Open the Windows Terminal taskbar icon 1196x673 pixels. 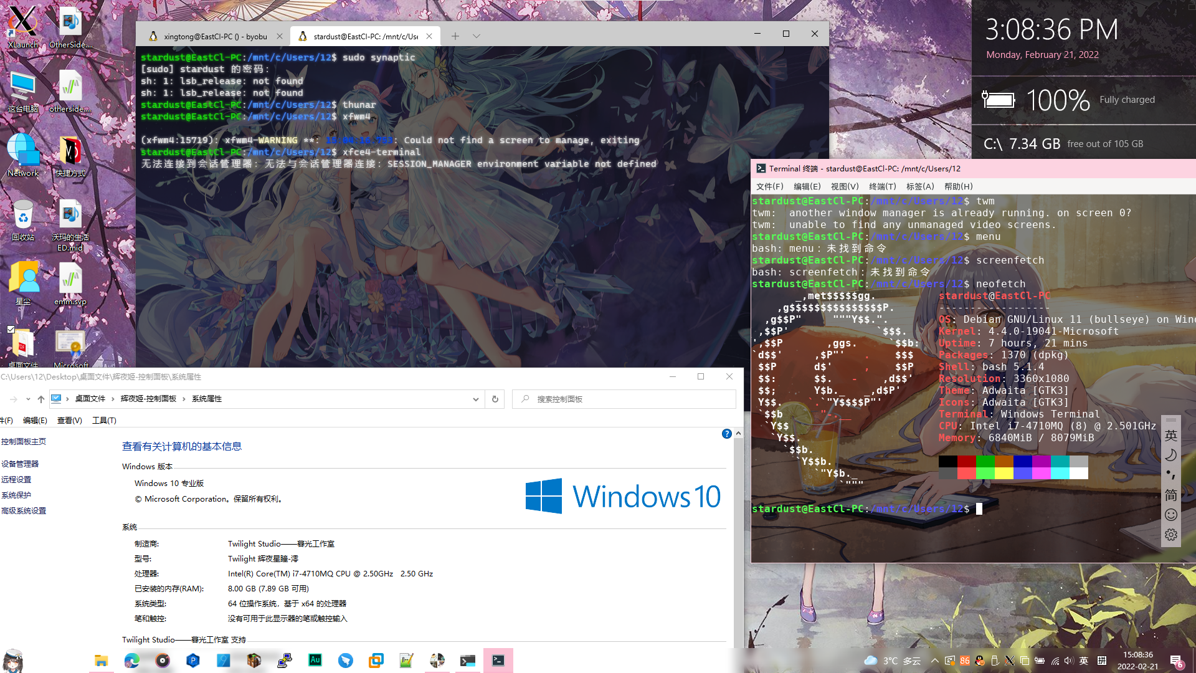click(467, 660)
